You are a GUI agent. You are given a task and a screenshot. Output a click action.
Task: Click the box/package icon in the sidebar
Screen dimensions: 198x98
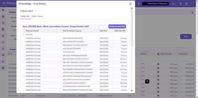pyautogui.click(x=3, y=10)
